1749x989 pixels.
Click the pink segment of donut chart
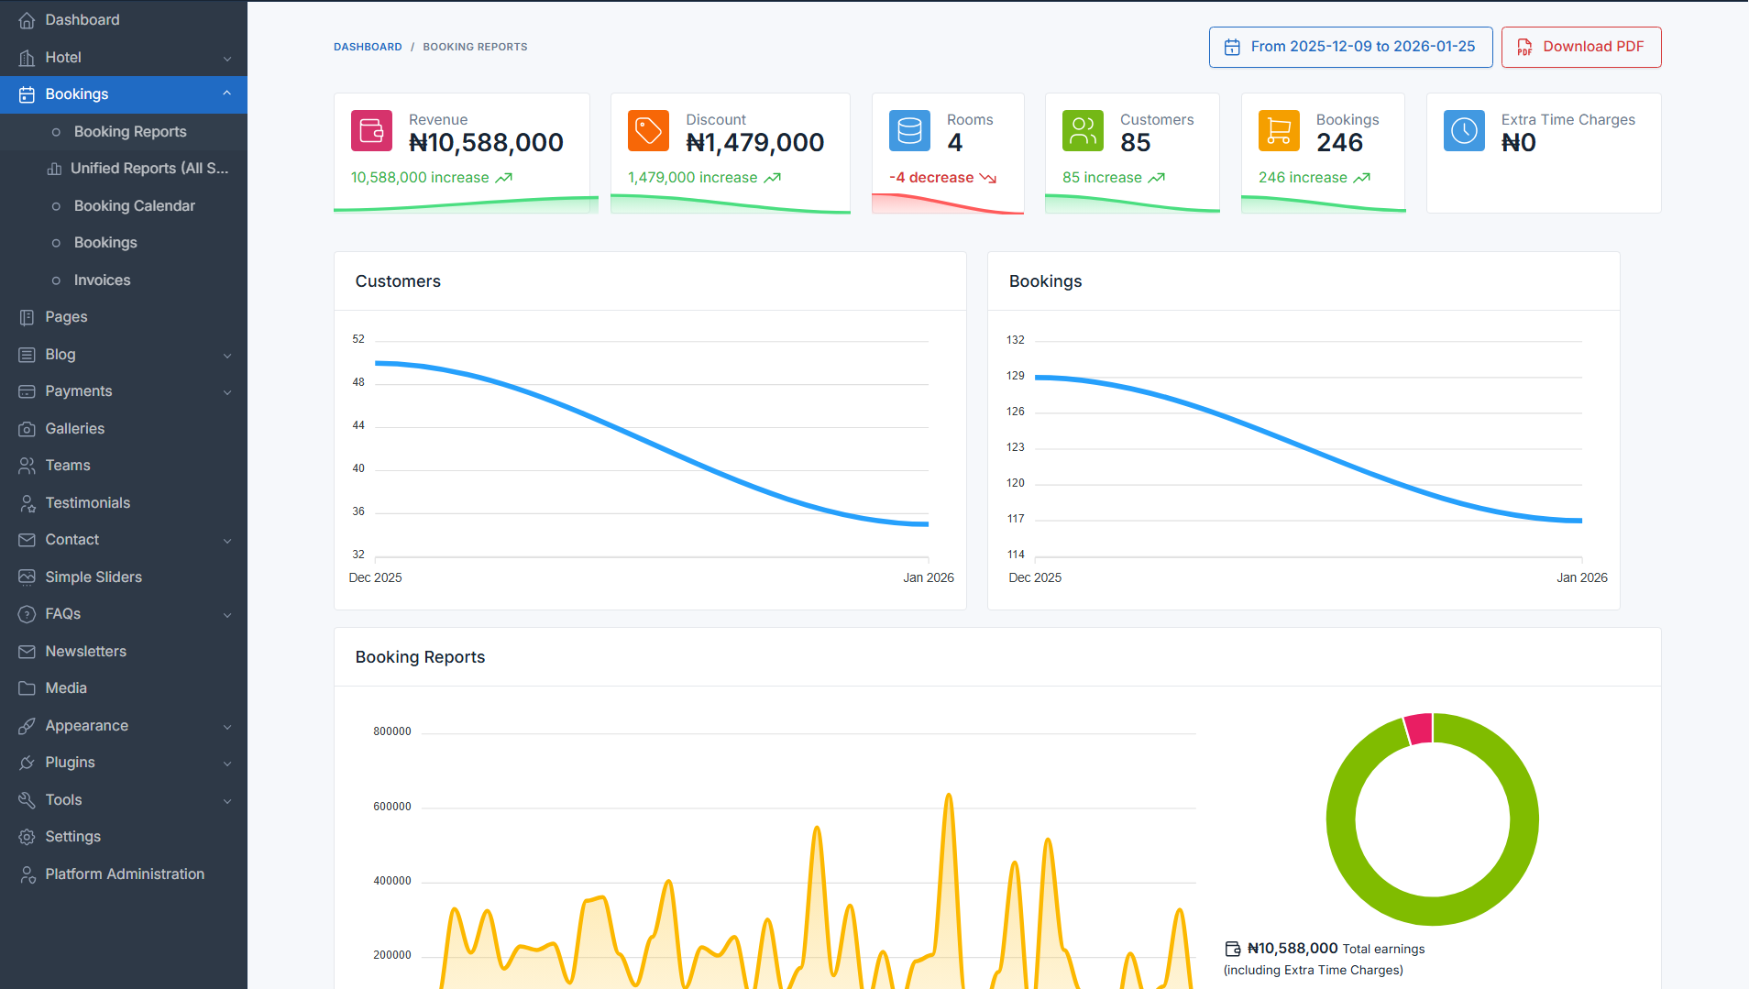[1419, 729]
